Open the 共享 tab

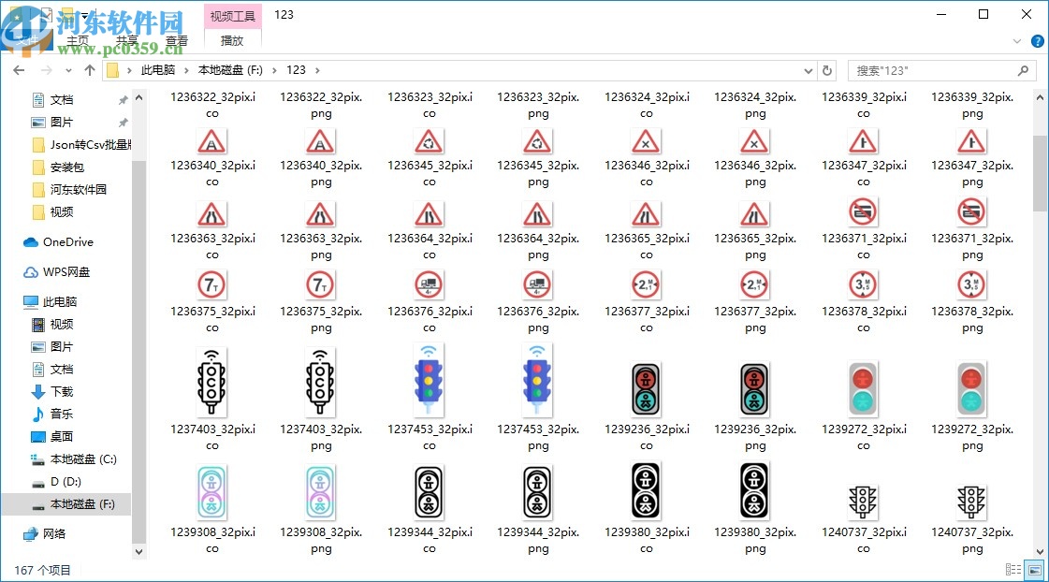[x=127, y=41]
